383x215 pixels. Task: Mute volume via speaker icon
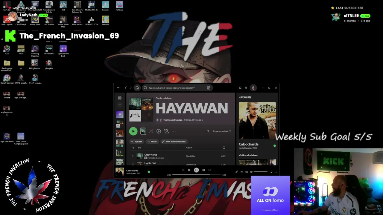click(x=251, y=172)
